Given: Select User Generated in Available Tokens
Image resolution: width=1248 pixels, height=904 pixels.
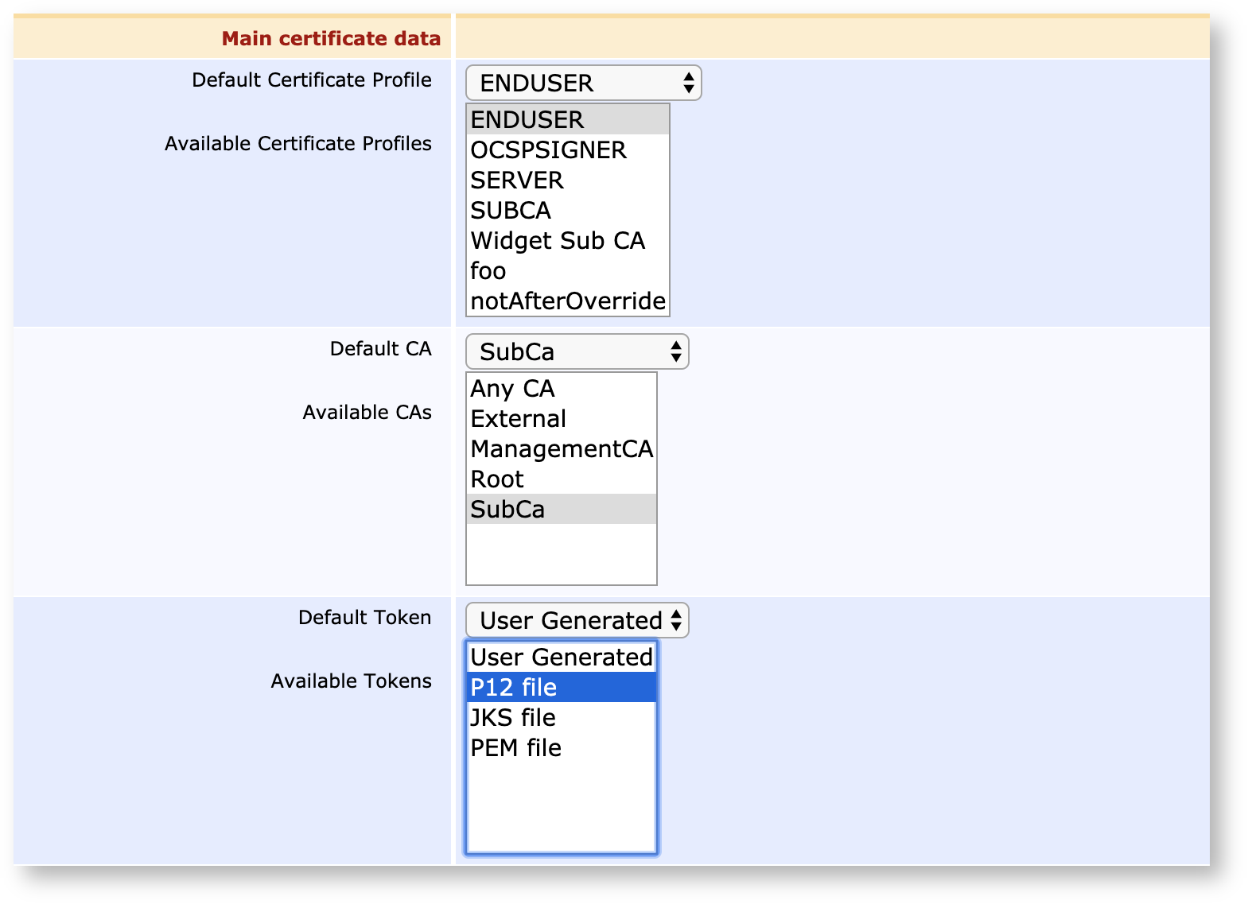Looking at the screenshot, I should pos(561,657).
